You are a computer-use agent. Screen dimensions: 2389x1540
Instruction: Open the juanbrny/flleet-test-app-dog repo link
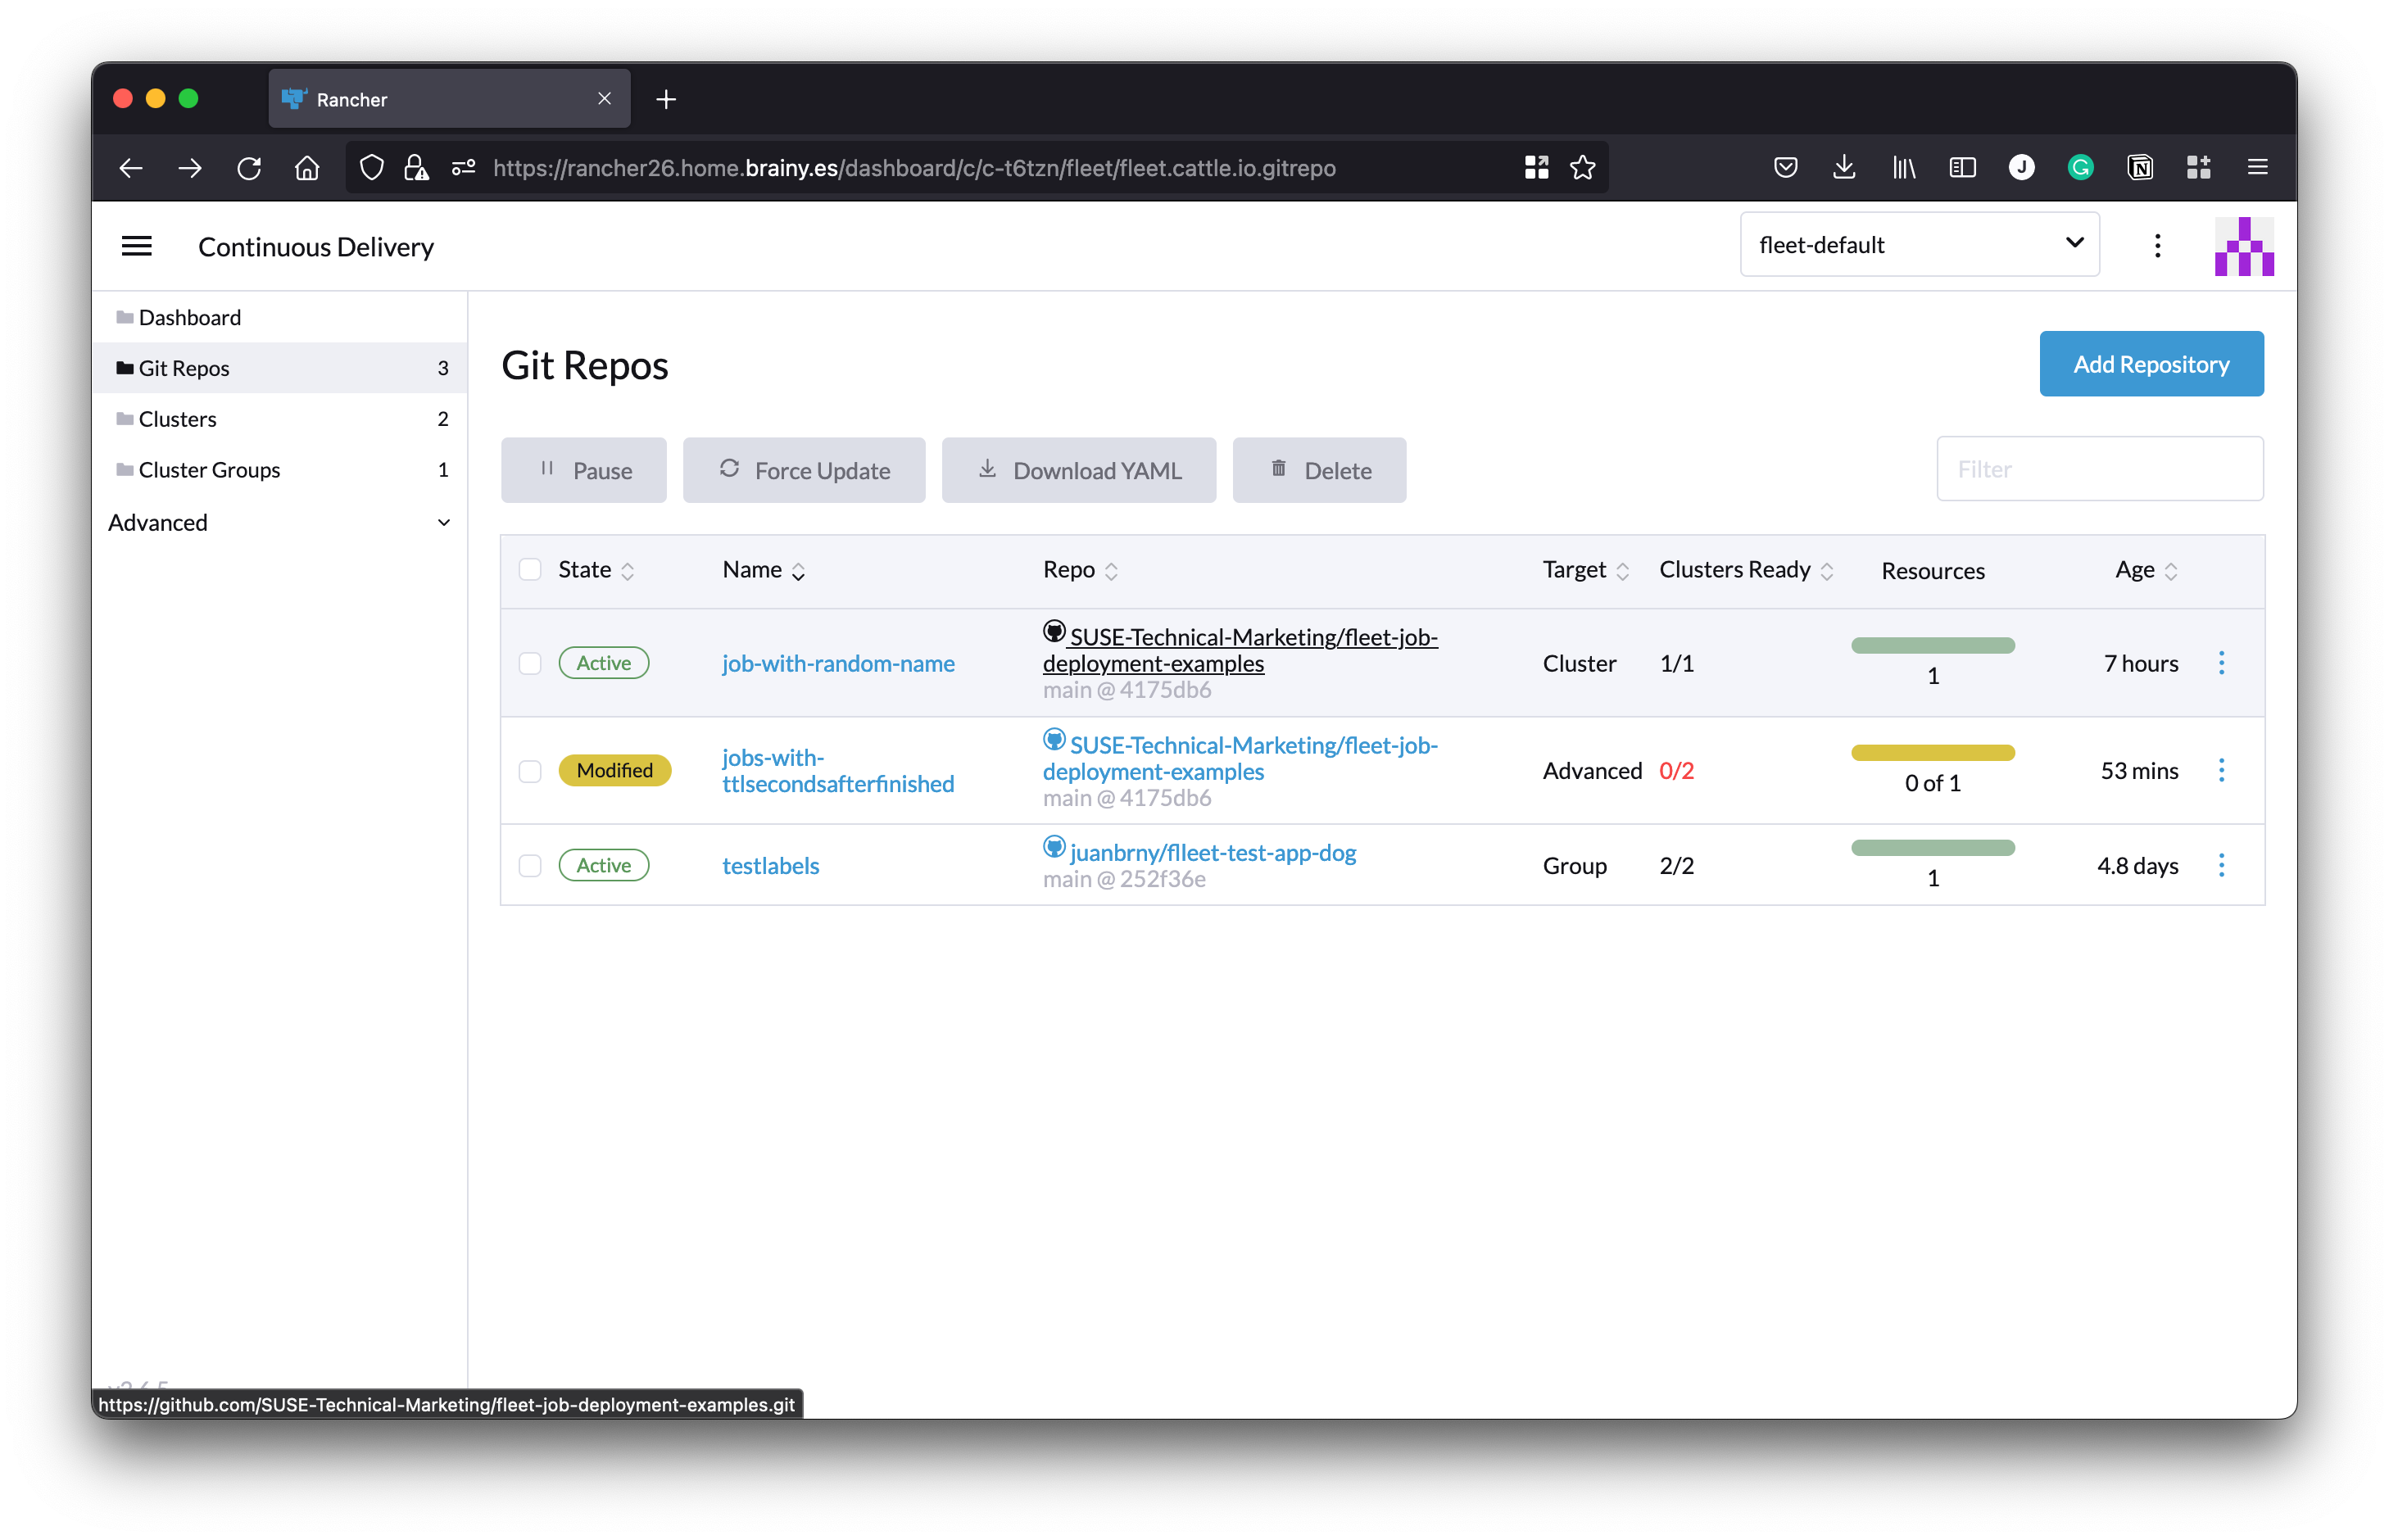[1212, 853]
